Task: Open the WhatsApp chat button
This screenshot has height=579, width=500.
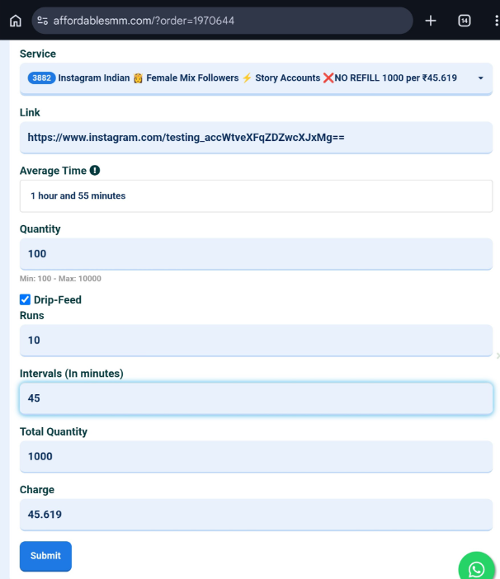Action: click(x=476, y=568)
